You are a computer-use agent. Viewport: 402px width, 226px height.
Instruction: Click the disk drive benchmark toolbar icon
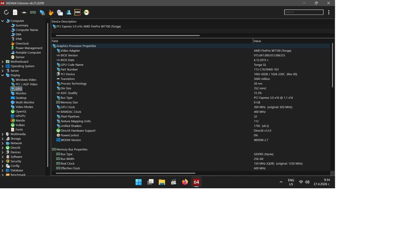[24, 12]
